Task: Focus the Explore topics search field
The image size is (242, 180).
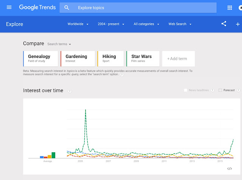Action: point(138,8)
